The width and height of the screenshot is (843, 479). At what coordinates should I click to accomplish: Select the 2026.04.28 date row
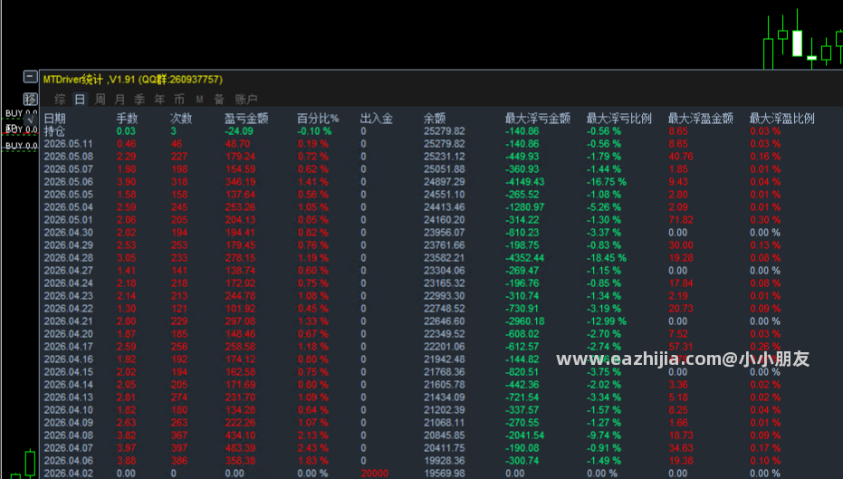click(x=68, y=258)
